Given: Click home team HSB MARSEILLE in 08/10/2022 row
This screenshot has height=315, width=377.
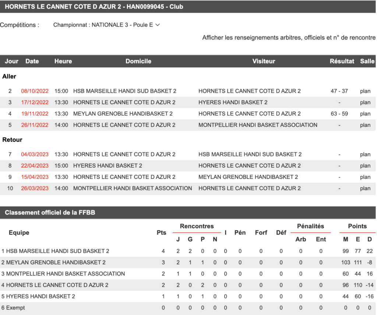Looking at the screenshot, I should point(124,91).
